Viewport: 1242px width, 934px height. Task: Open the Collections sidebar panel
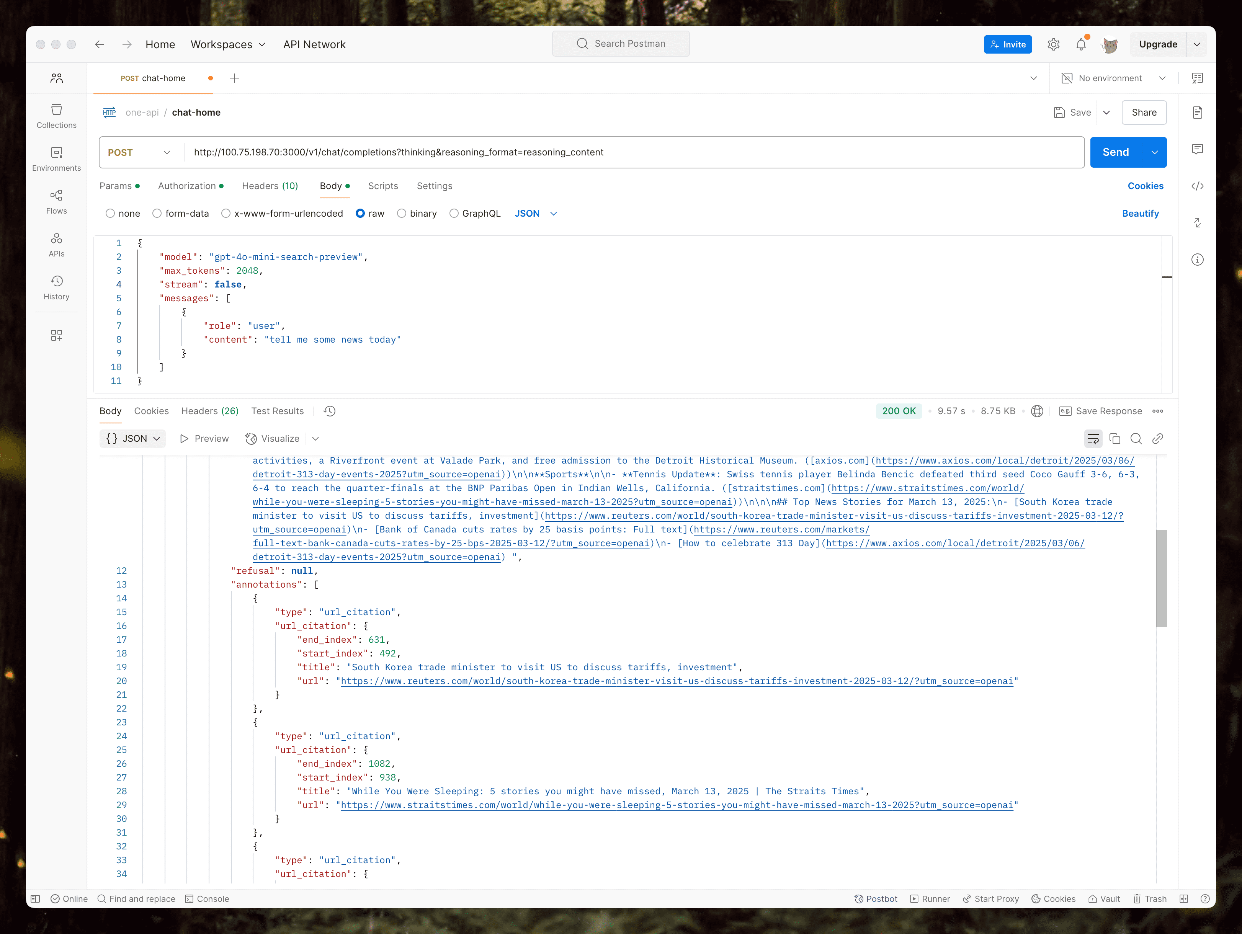click(56, 116)
